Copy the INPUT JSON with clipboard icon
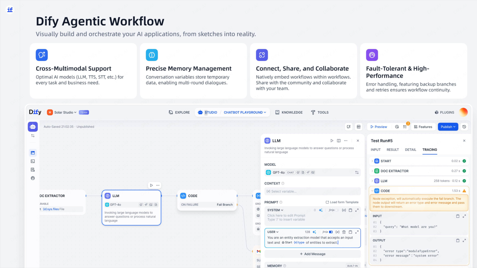The height and width of the screenshot is (268, 477). (x=458, y=216)
